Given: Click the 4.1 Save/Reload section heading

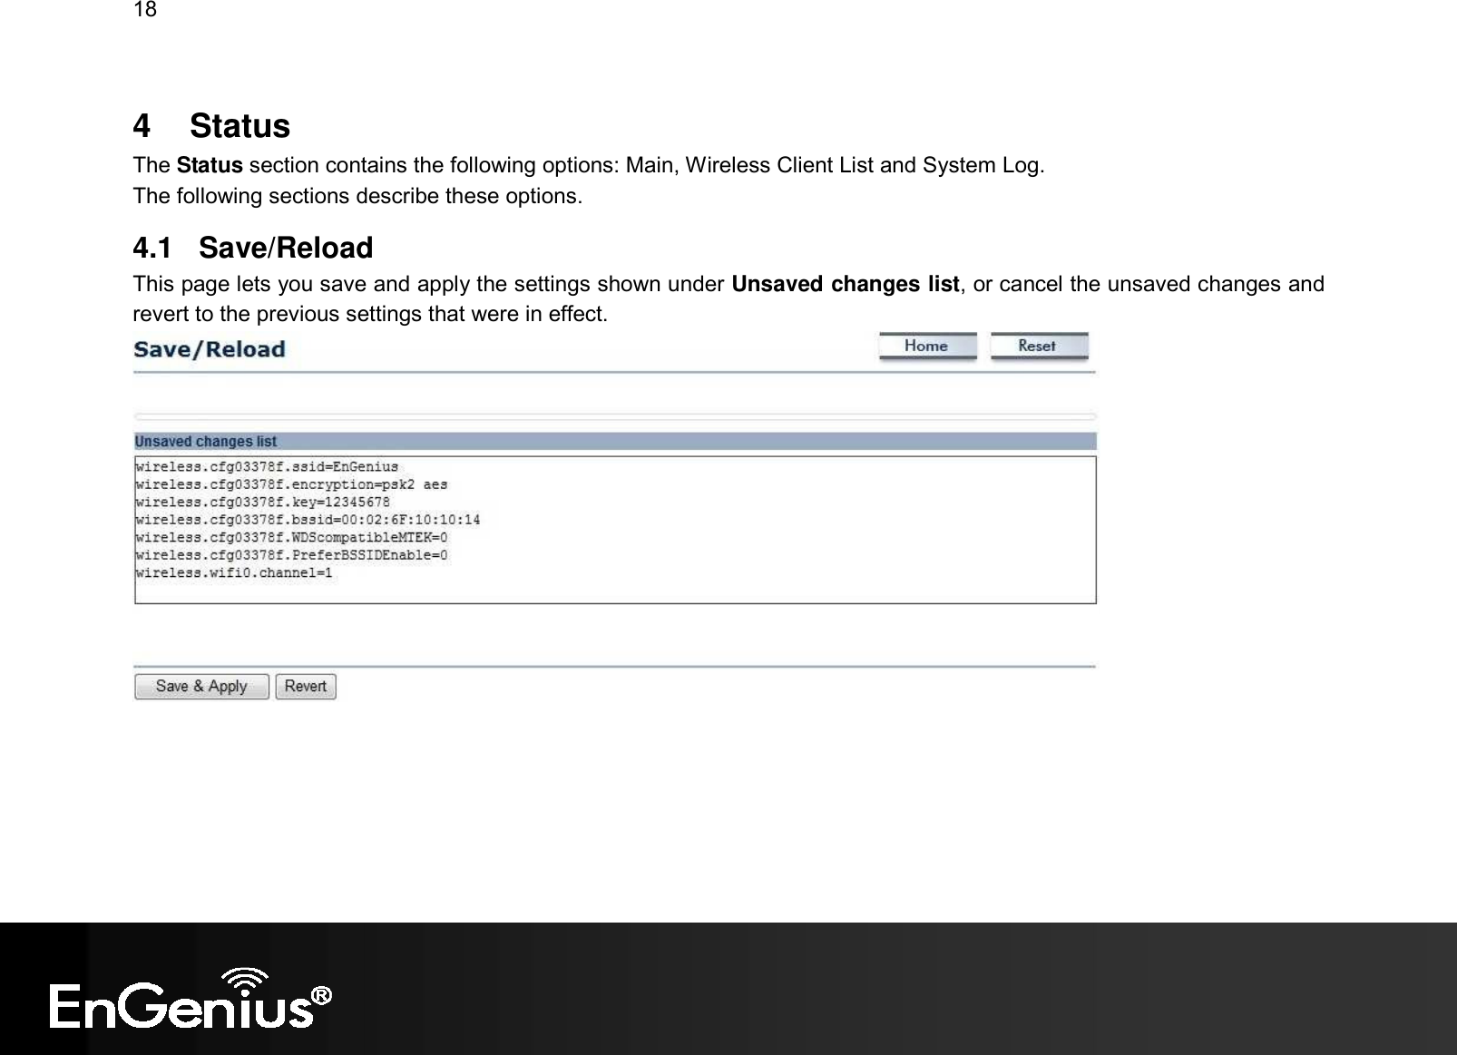Looking at the screenshot, I should [x=253, y=248].
